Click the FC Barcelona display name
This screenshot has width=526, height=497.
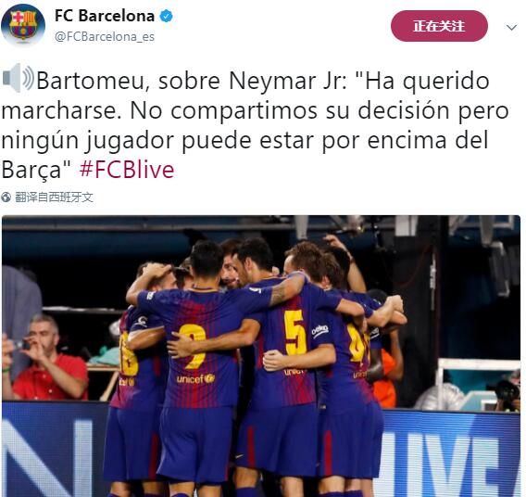[105, 16]
